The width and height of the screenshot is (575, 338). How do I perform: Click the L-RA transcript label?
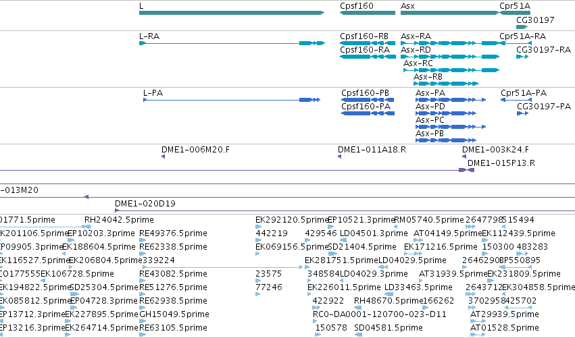[x=149, y=36]
